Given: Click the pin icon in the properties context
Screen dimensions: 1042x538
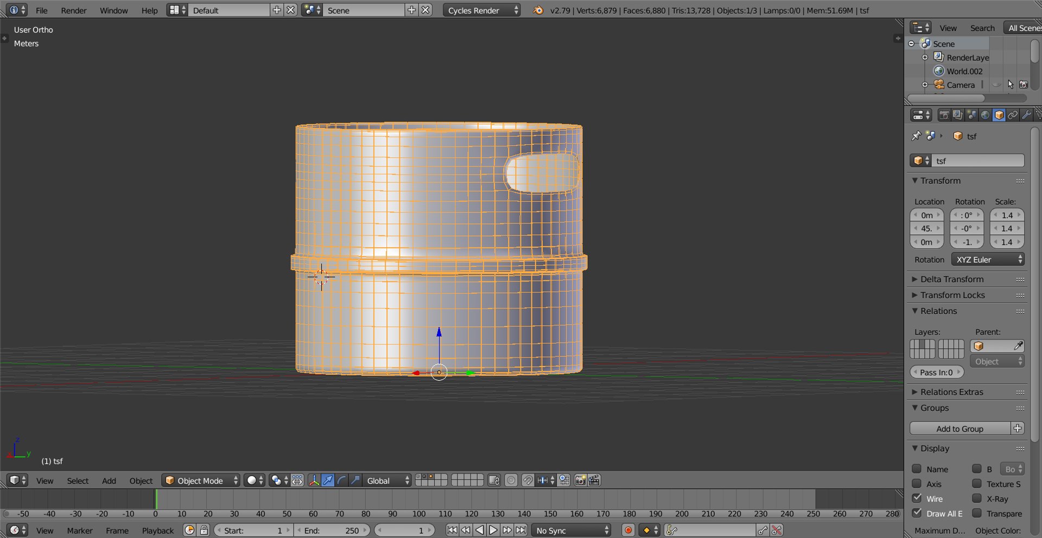Looking at the screenshot, I should [x=916, y=136].
